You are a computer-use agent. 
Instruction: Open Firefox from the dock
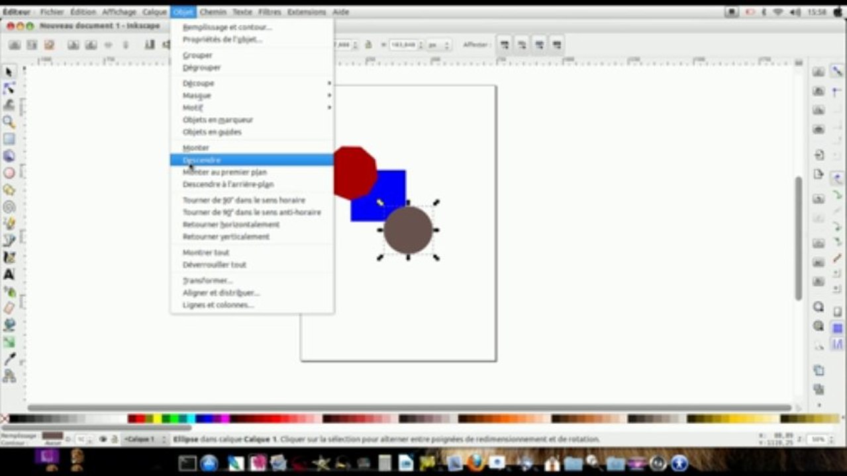474,462
